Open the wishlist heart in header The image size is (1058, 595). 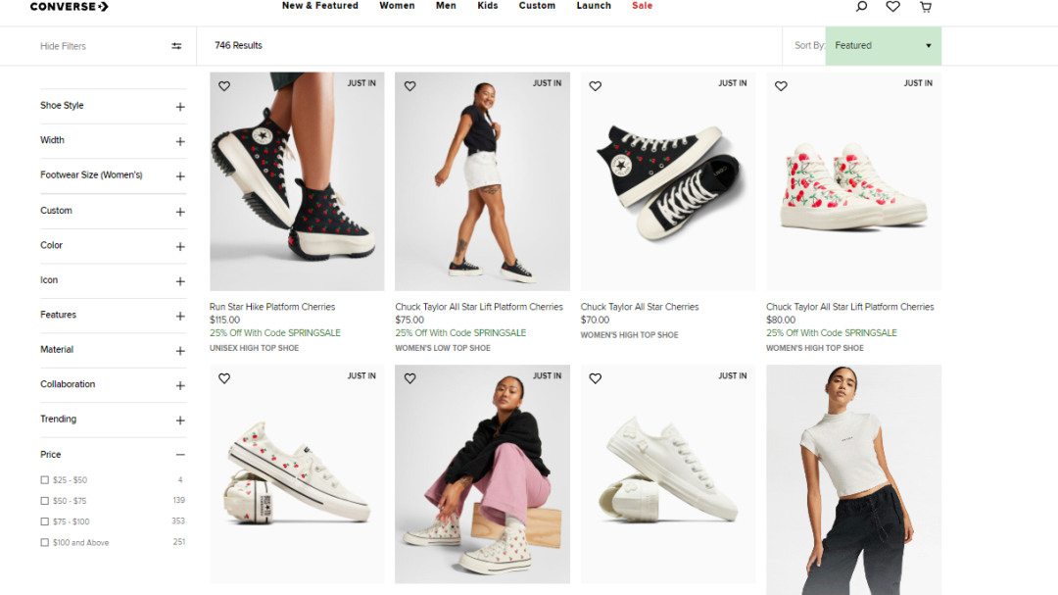[892, 6]
